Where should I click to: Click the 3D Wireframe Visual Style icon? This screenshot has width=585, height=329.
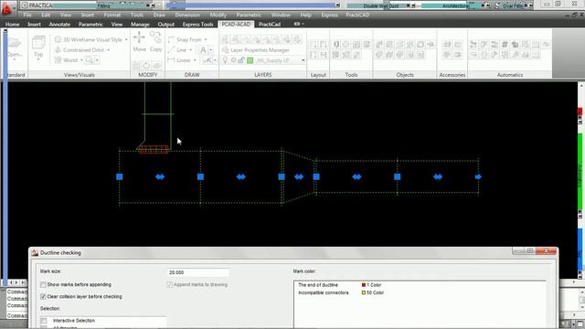pos(58,39)
